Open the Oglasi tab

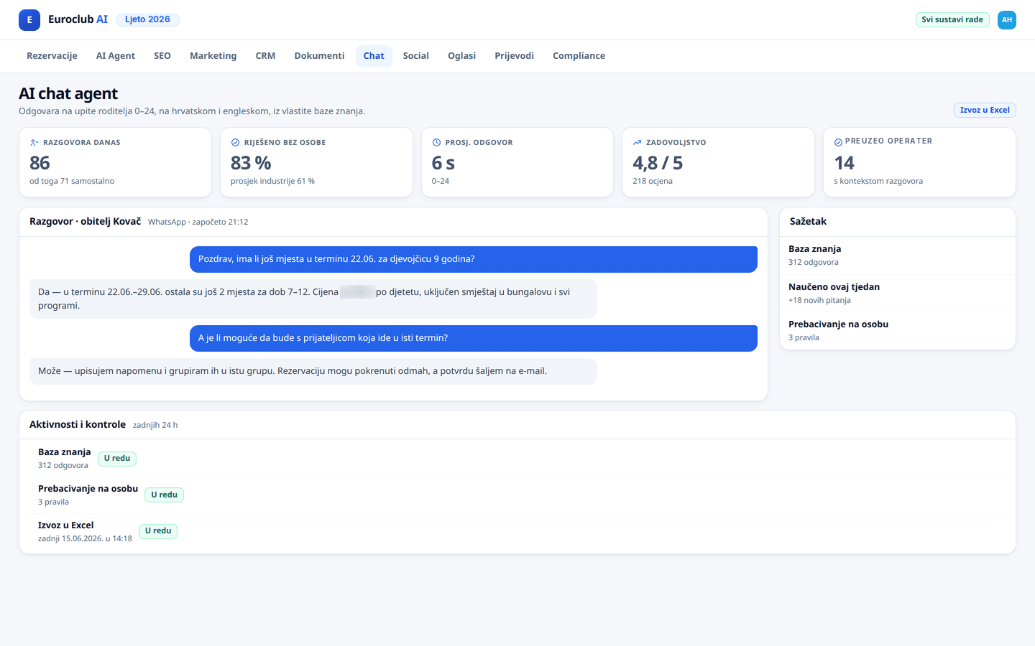coord(461,56)
